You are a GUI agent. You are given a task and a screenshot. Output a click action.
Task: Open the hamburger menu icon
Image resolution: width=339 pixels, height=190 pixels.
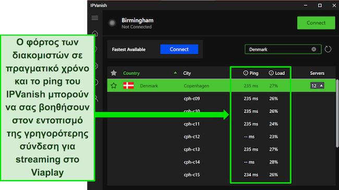click(x=95, y=18)
